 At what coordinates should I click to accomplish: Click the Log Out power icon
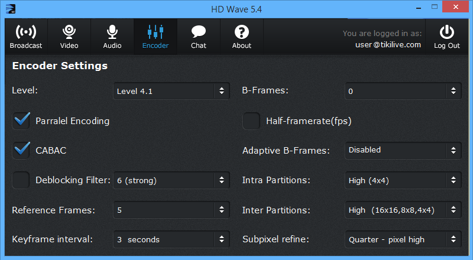(x=447, y=32)
